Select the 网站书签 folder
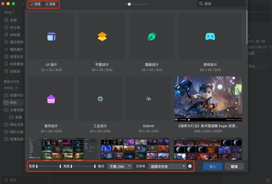 click(x=14, y=125)
